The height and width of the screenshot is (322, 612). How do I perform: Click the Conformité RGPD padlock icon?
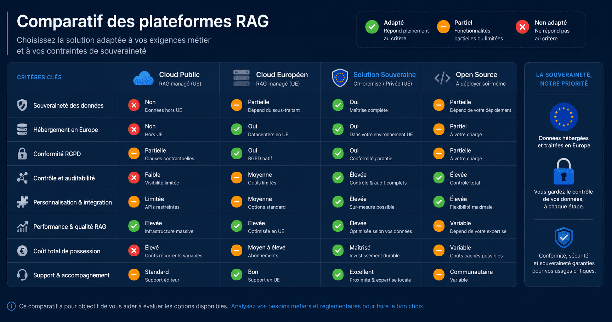click(x=22, y=154)
